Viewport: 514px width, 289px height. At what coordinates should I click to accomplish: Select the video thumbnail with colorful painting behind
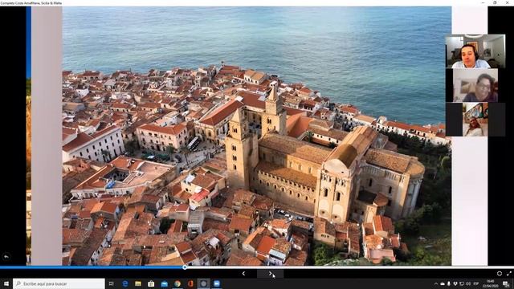tap(475, 120)
